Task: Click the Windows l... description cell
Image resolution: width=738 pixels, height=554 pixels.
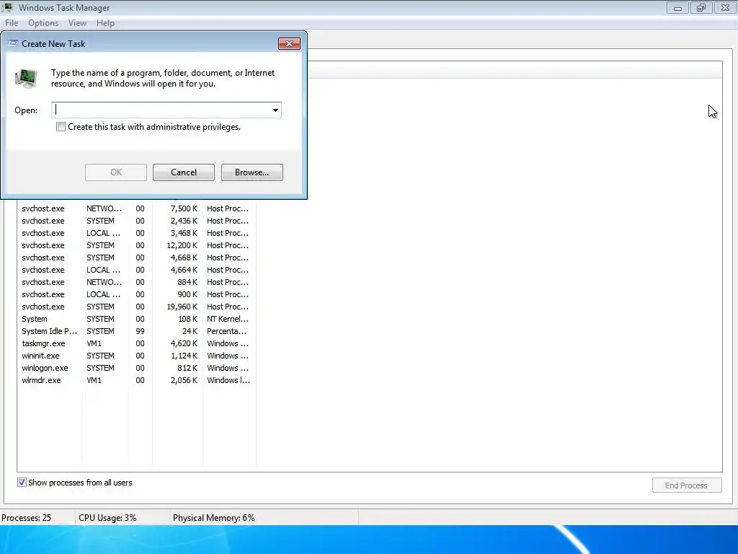Action: [x=228, y=380]
